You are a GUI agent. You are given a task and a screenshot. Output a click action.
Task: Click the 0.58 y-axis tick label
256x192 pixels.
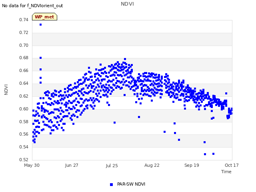[24, 122]
